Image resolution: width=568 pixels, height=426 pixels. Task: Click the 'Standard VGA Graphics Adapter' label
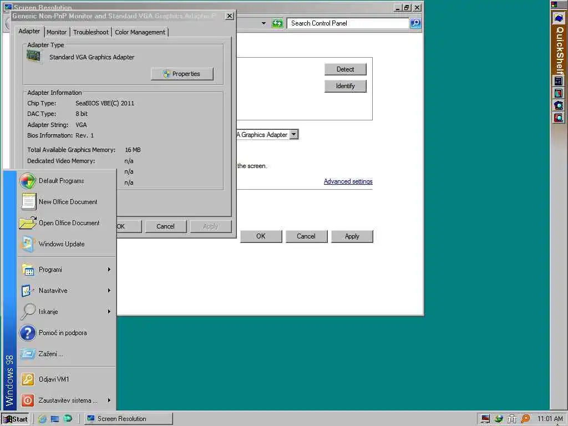pos(92,57)
